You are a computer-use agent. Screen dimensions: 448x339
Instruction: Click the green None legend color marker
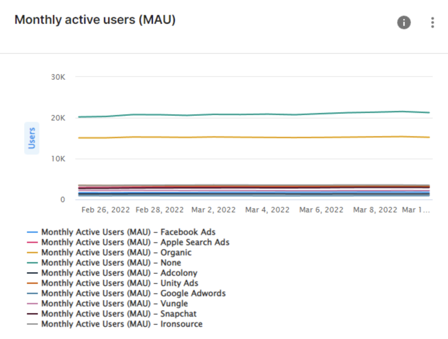pyautogui.click(x=32, y=263)
